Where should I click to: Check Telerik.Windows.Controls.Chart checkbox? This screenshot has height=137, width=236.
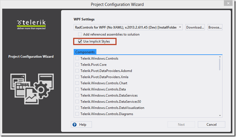tap(77, 83)
